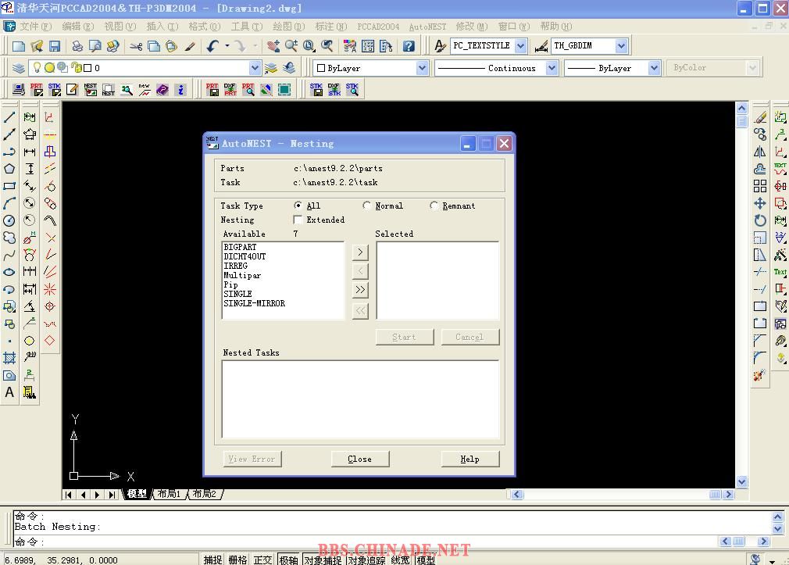Open the PC_TEXTSTYLE text style dropdown
Screen dimensions: 789x565
tap(521, 46)
